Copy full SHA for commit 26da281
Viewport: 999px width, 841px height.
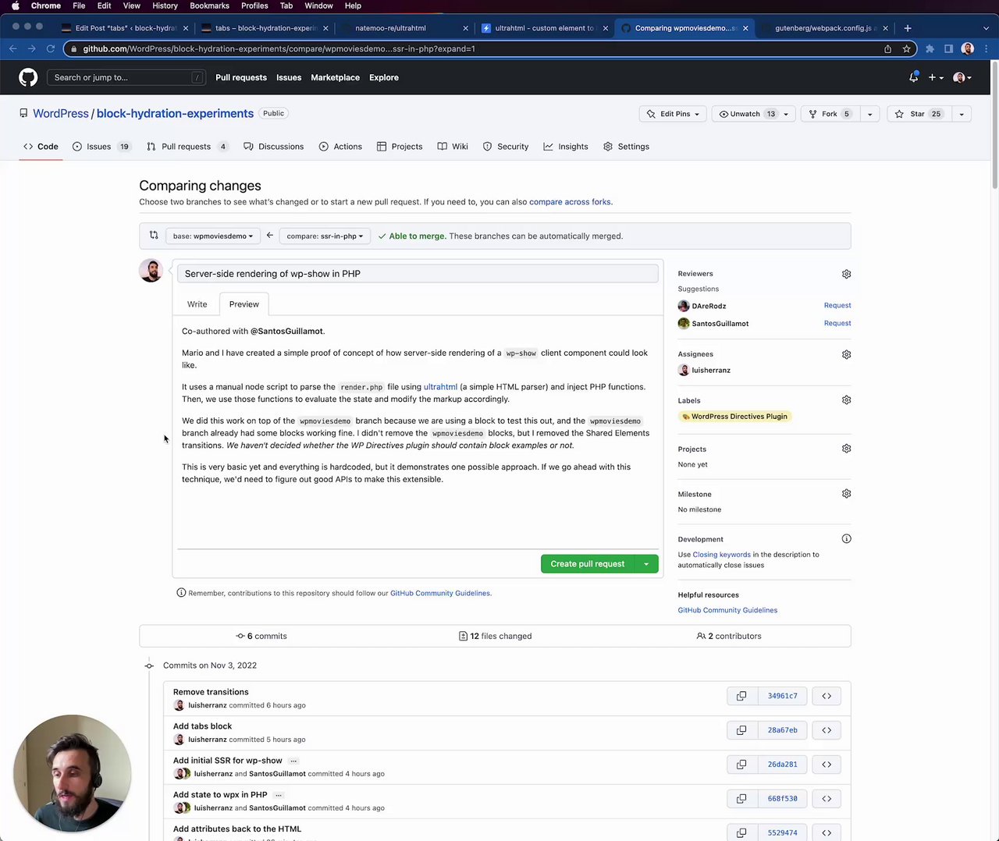(741, 765)
